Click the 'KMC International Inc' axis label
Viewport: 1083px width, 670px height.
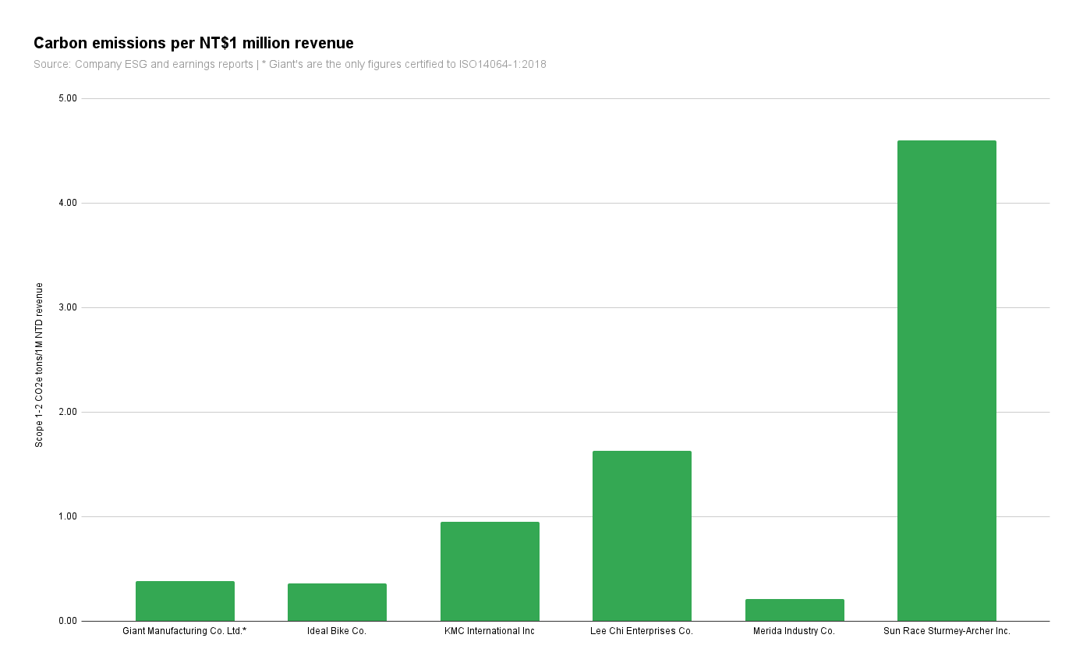coord(490,631)
